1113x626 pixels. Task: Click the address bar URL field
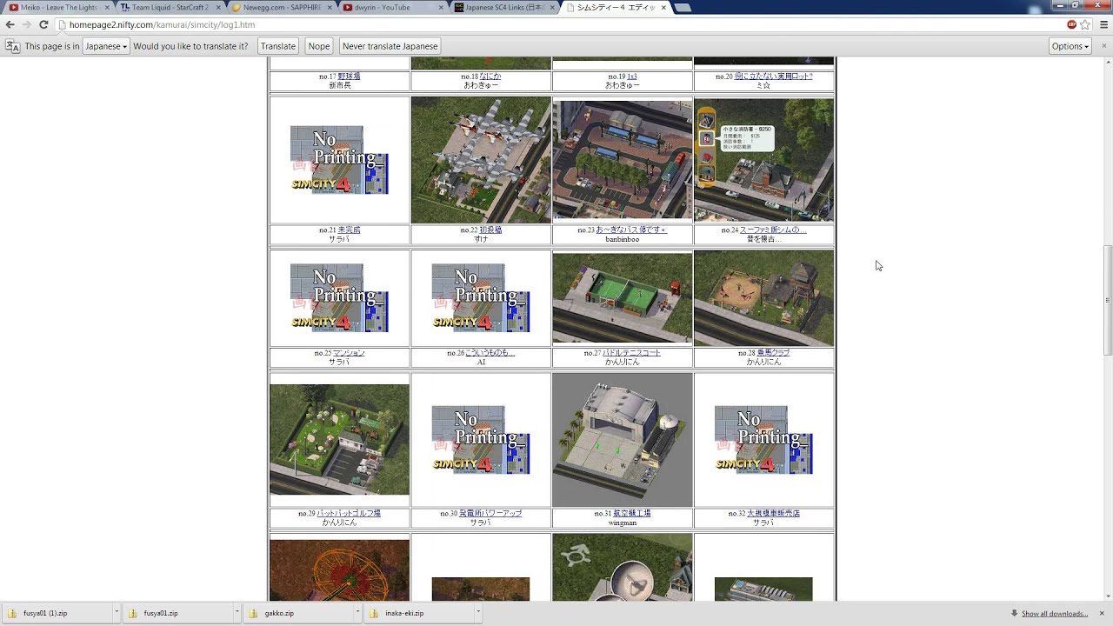tap(556, 24)
